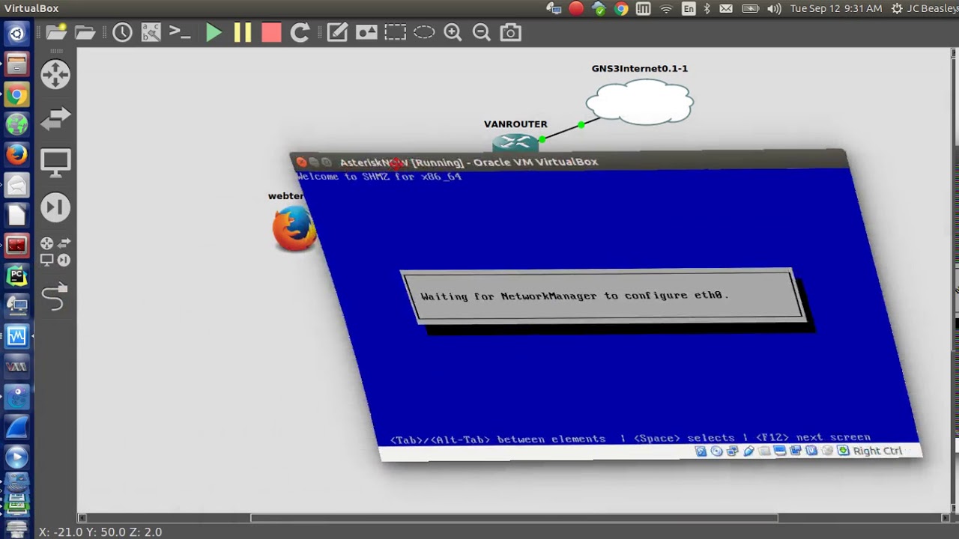
Task: Select the VANROUTER router node
Action: pyautogui.click(x=515, y=141)
